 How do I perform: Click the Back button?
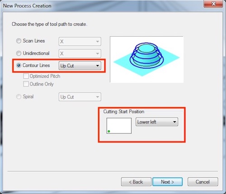point(136,182)
